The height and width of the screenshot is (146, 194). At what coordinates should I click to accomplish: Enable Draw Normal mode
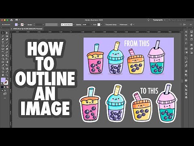2,90
